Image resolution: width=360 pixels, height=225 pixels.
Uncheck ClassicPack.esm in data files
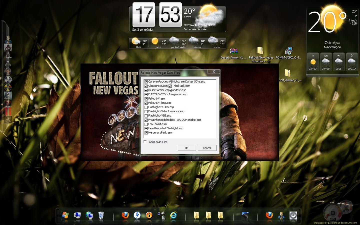146,86
